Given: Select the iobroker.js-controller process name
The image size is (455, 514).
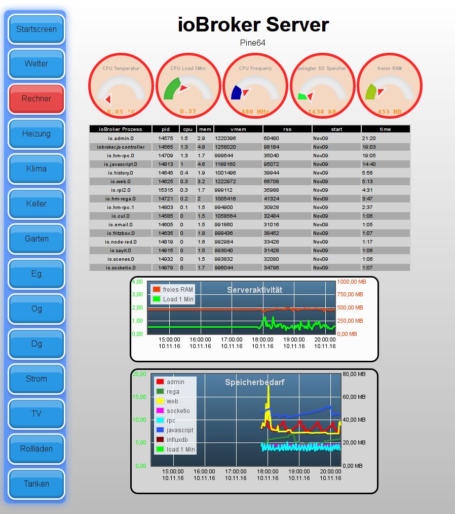Looking at the screenshot, I should [121, 147].
